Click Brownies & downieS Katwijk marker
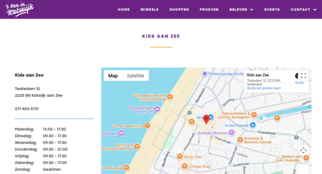The width and height of the screenshot is (322, 174). click(240, 140)
